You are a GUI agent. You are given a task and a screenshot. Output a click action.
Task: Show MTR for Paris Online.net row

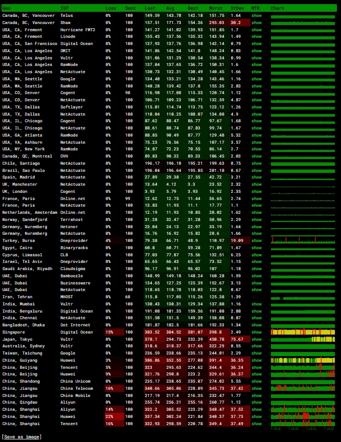tap(257, 198)
